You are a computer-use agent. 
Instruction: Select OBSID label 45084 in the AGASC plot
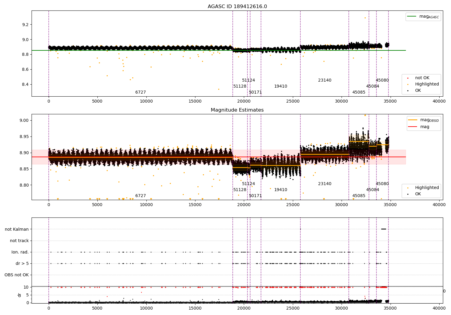click(x=373, y=86)
